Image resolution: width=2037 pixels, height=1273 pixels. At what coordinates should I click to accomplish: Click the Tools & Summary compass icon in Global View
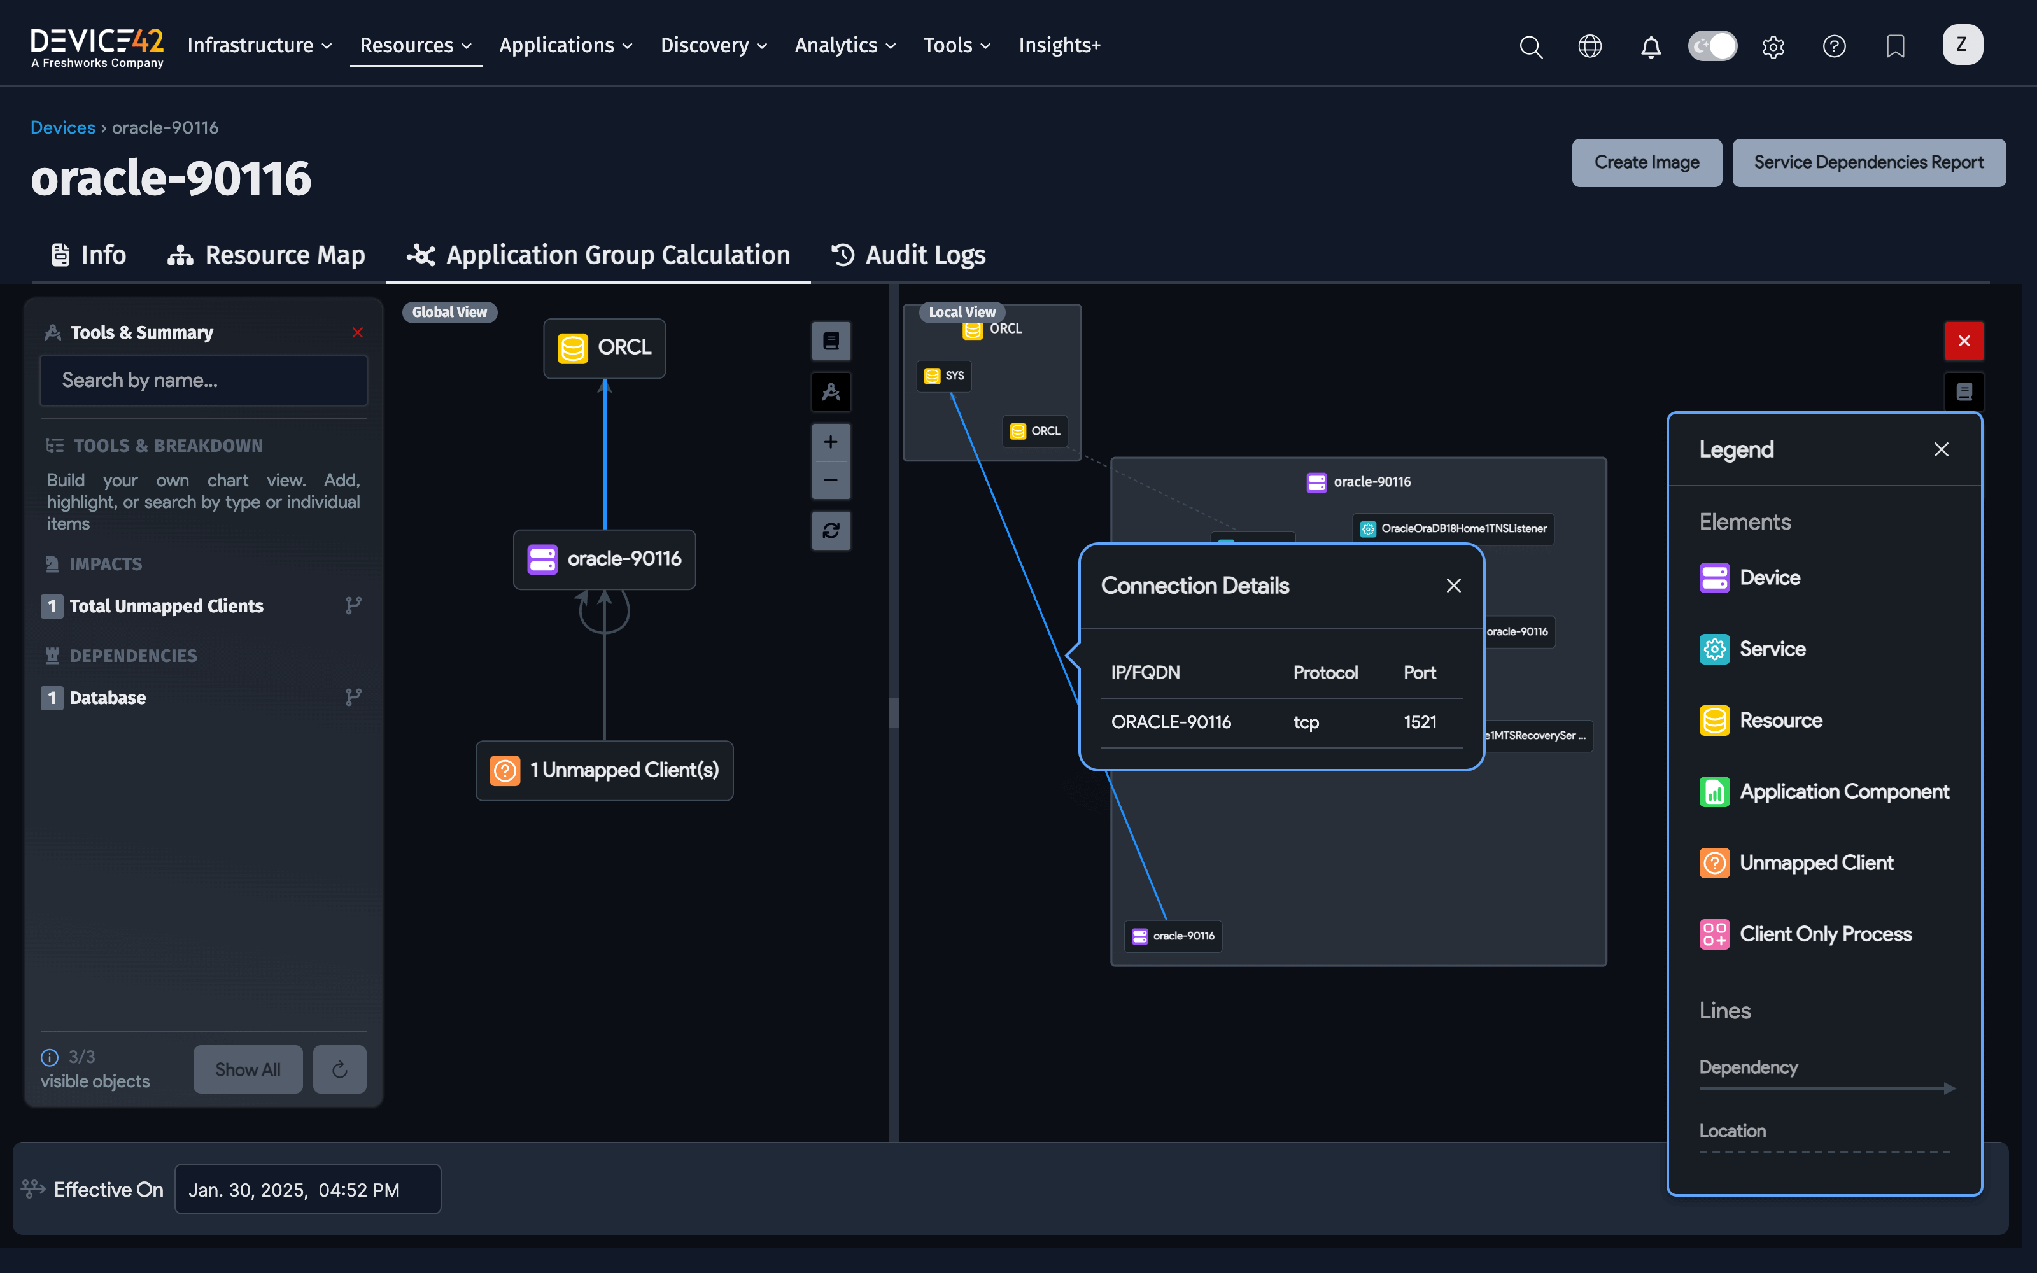coord(830,391)
